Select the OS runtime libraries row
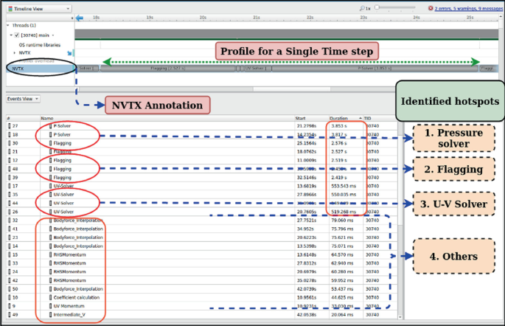 [x=41, y=44]
